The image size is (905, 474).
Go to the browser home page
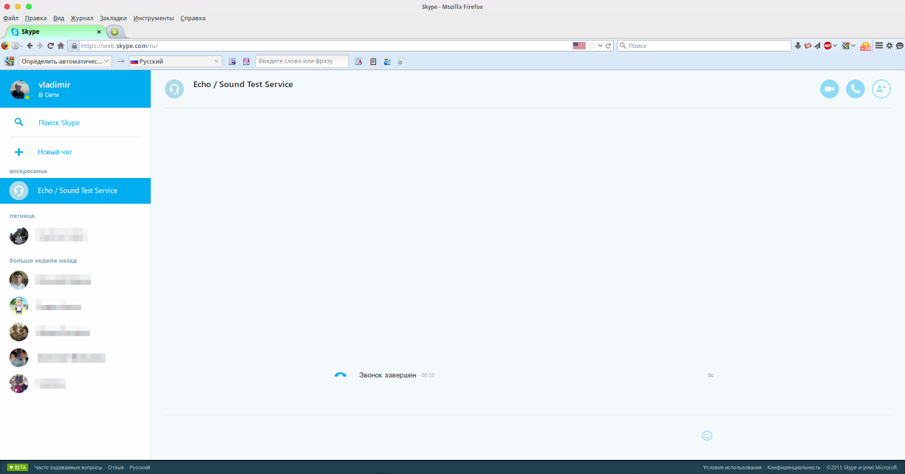tap(61, 46)
